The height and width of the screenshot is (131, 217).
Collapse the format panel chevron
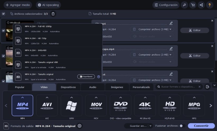tap(214, 85)
